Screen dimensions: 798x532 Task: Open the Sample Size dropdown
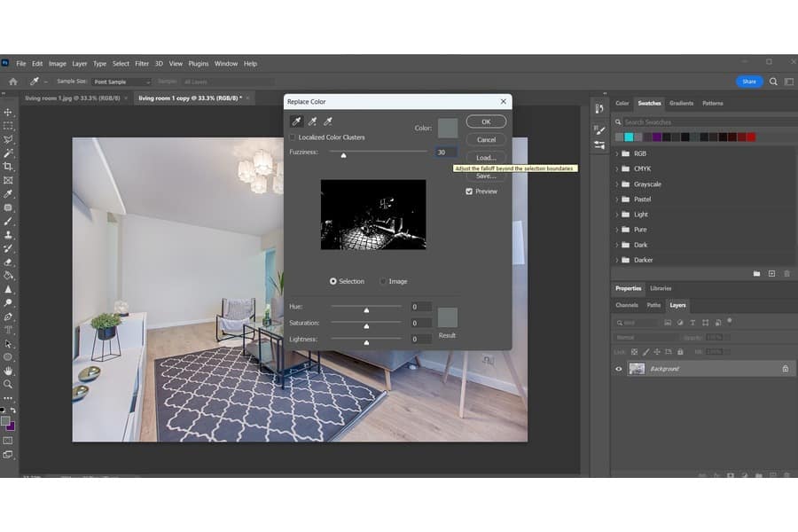coord(121,82)
